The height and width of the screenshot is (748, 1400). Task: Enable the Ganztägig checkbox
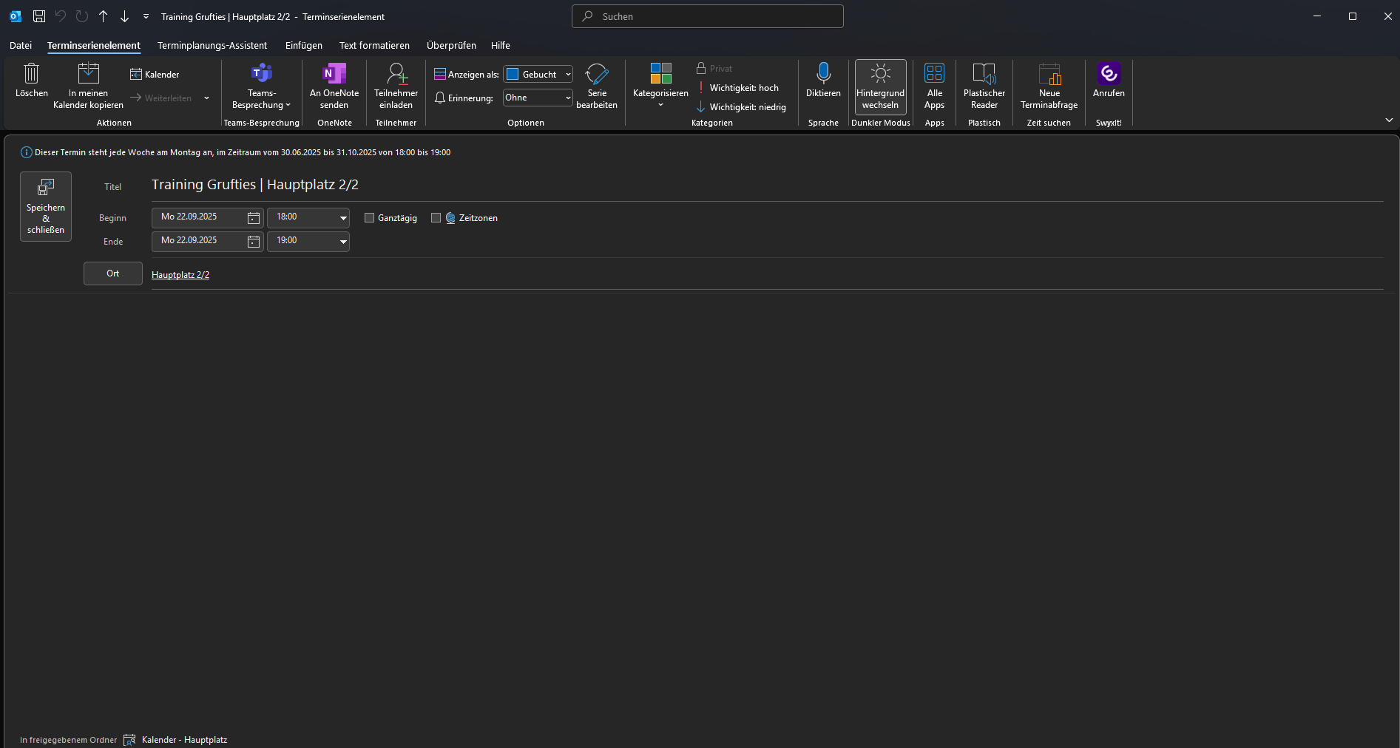pos(370,218)
